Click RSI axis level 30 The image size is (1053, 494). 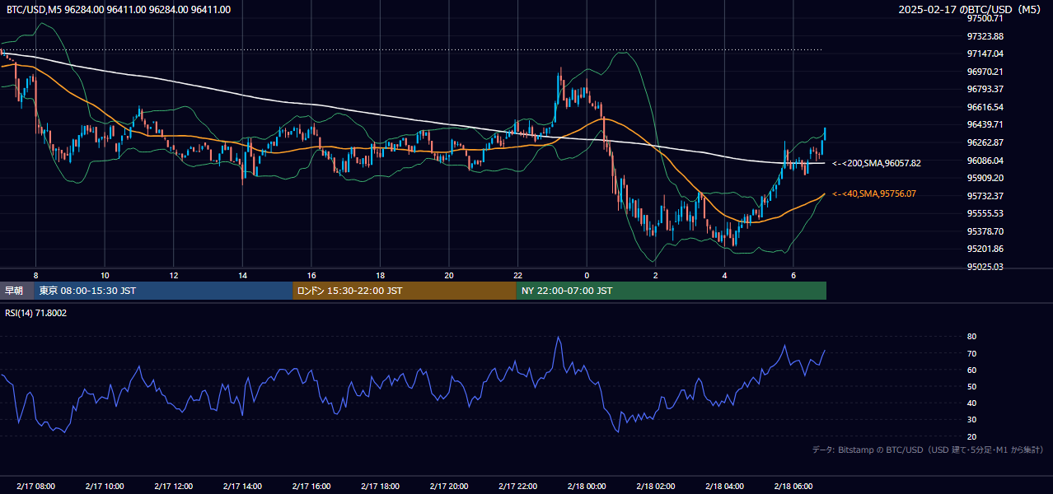[x=972, y=420]
